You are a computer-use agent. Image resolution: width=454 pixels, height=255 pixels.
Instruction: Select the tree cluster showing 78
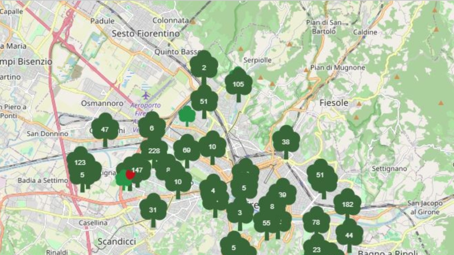coord(315,223)
